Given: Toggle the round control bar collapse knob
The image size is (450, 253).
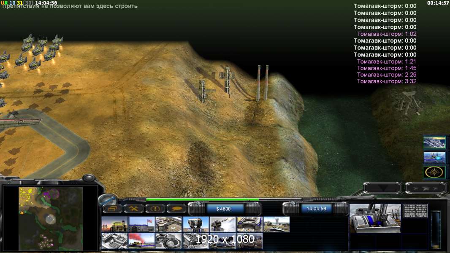Looking at the screenshot, I should (107, 199).
